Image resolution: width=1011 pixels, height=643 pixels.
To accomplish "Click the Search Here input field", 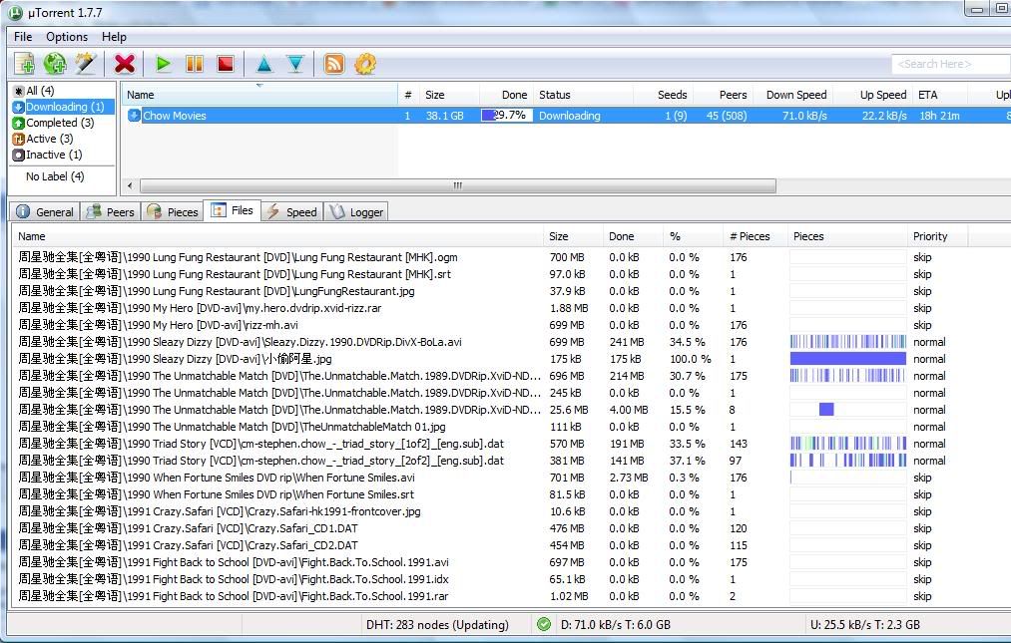I will (x=951, y=64).
